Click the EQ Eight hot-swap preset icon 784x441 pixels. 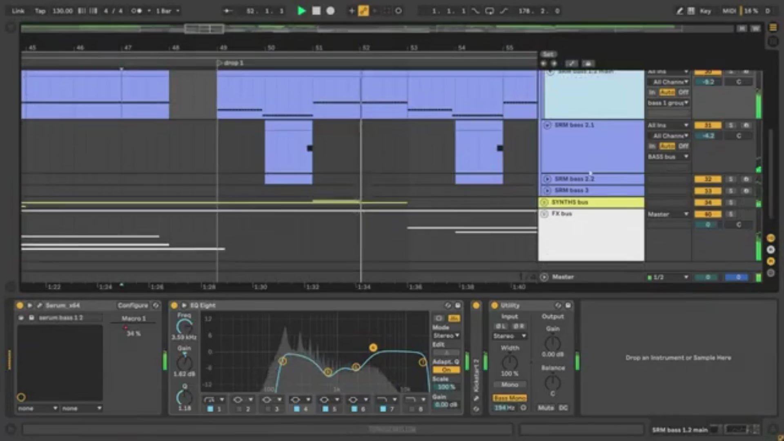tap(448, 305)
